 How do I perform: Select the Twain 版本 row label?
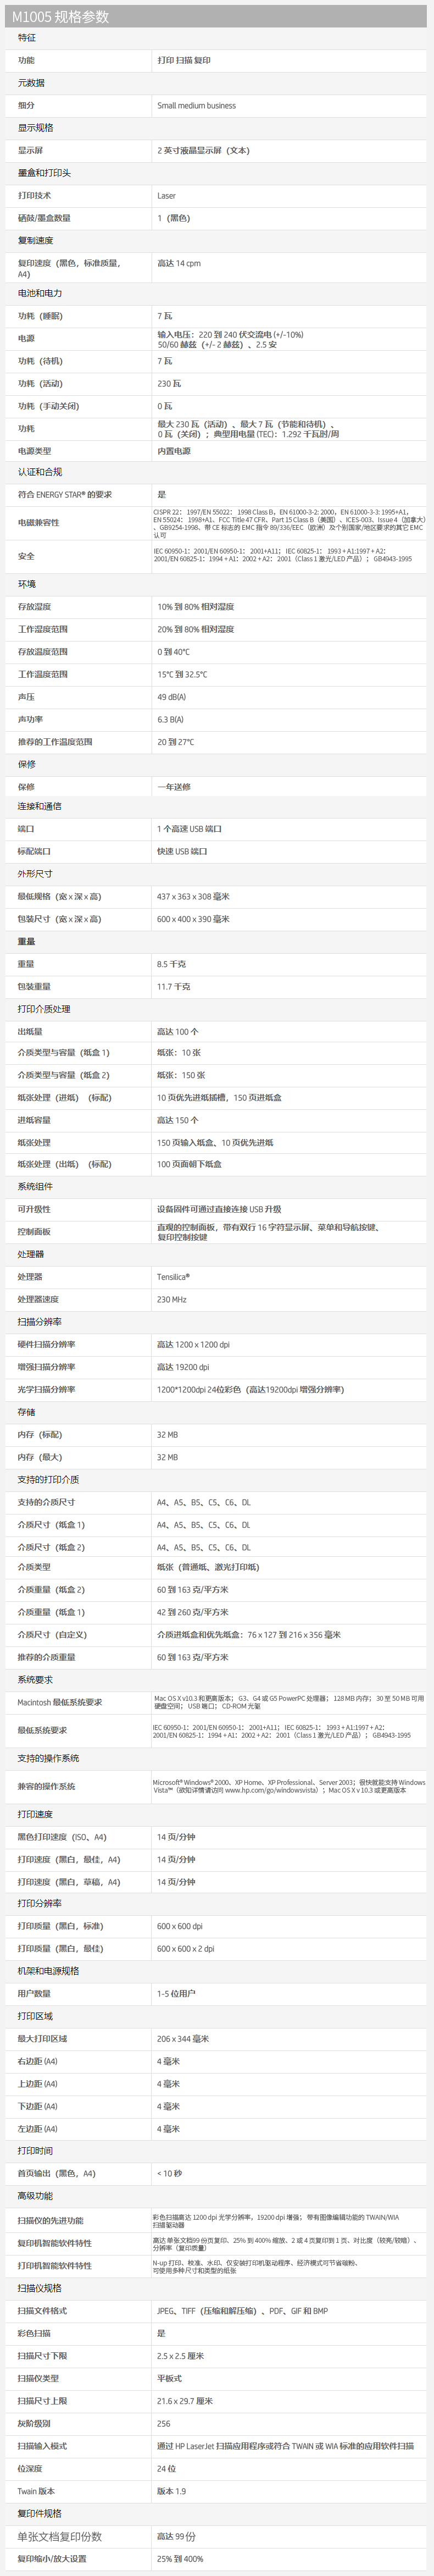(x=36, y=2491)
